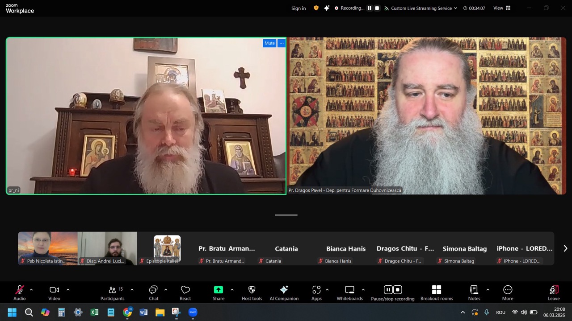The height and width of the screenshot is (321, 572).
Task: Open the Participants panel
Action: point(112,292)
